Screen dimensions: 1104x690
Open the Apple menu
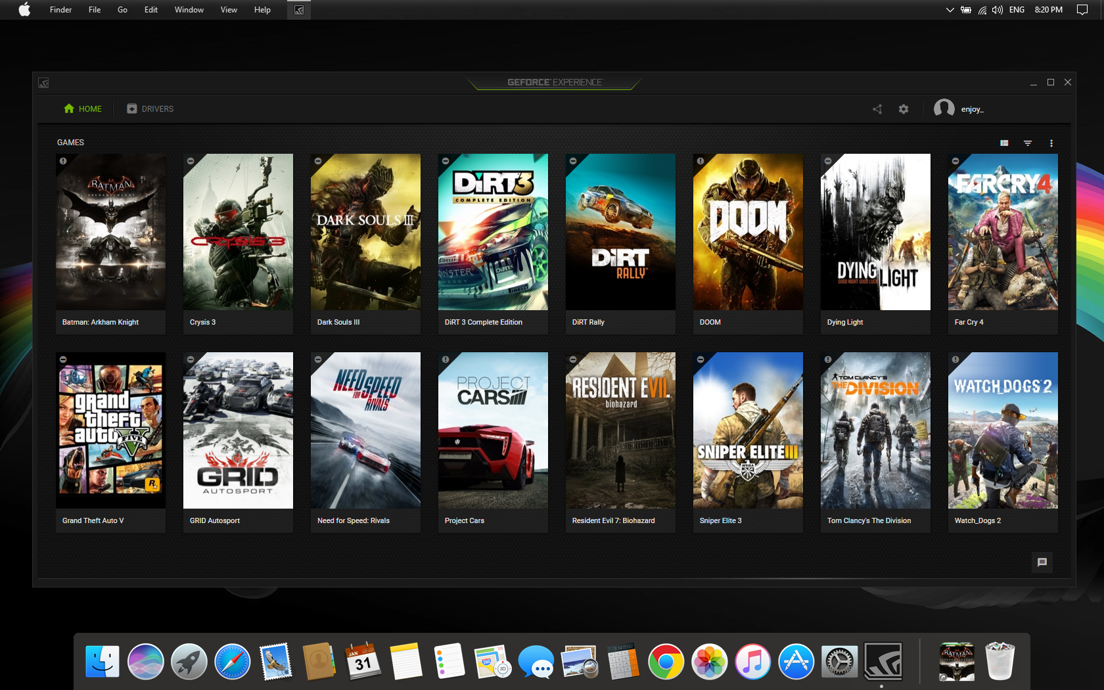click(x=24, y=10)
